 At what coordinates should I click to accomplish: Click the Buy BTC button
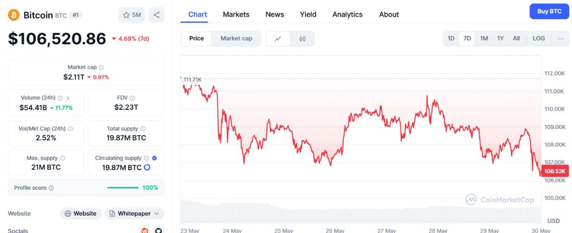549,11
